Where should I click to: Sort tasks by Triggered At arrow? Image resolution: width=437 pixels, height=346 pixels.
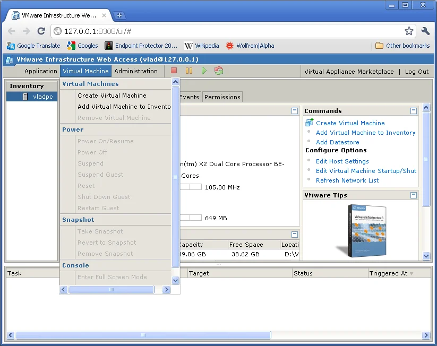point(412,274)
